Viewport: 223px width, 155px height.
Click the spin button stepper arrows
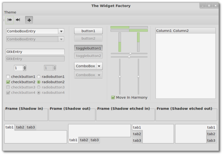click(25, 68)
